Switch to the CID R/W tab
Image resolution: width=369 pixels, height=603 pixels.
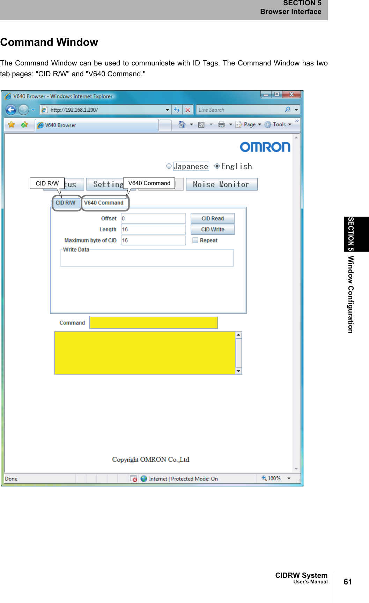pyautogui.click(x=66, y=203)
